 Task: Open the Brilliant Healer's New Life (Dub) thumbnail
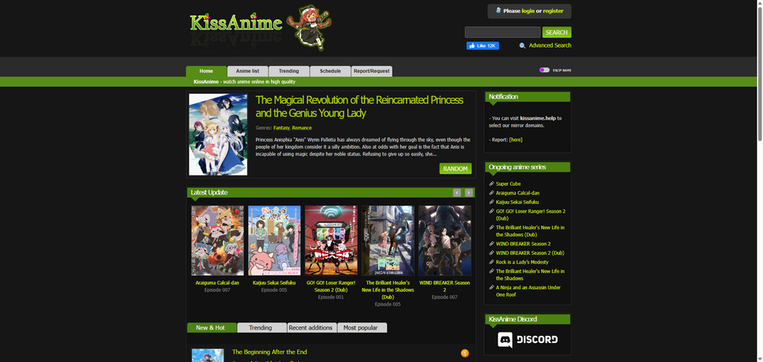(388, 241)
